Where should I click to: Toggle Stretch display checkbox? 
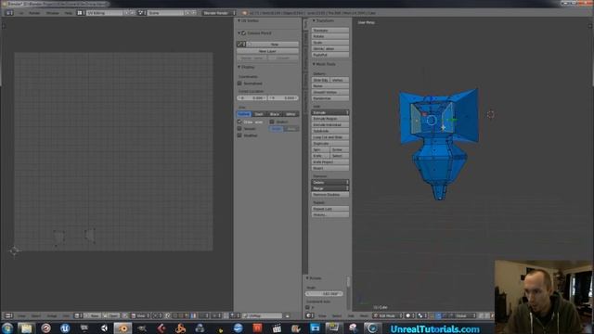[272, 122]
